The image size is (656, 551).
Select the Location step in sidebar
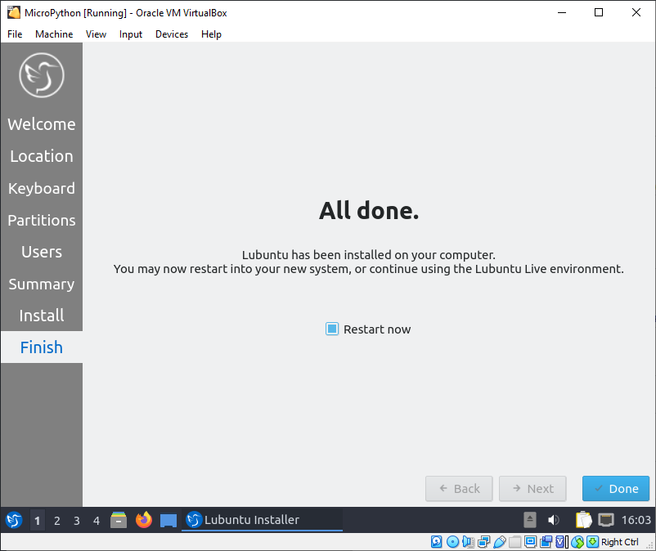tap(42, 156)
